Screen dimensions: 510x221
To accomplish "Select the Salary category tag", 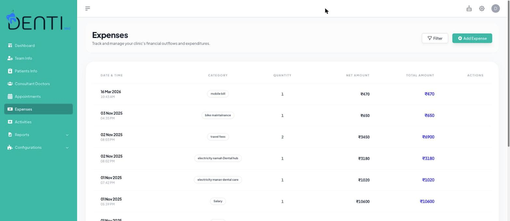I will click(x=218, y=201).
